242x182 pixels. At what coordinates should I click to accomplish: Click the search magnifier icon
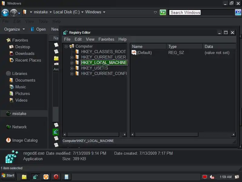click(x=238, y=12)
